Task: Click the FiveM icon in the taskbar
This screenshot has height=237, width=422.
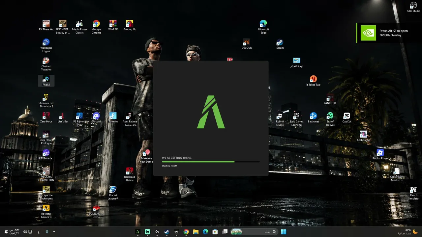Action: coord(138,232)
